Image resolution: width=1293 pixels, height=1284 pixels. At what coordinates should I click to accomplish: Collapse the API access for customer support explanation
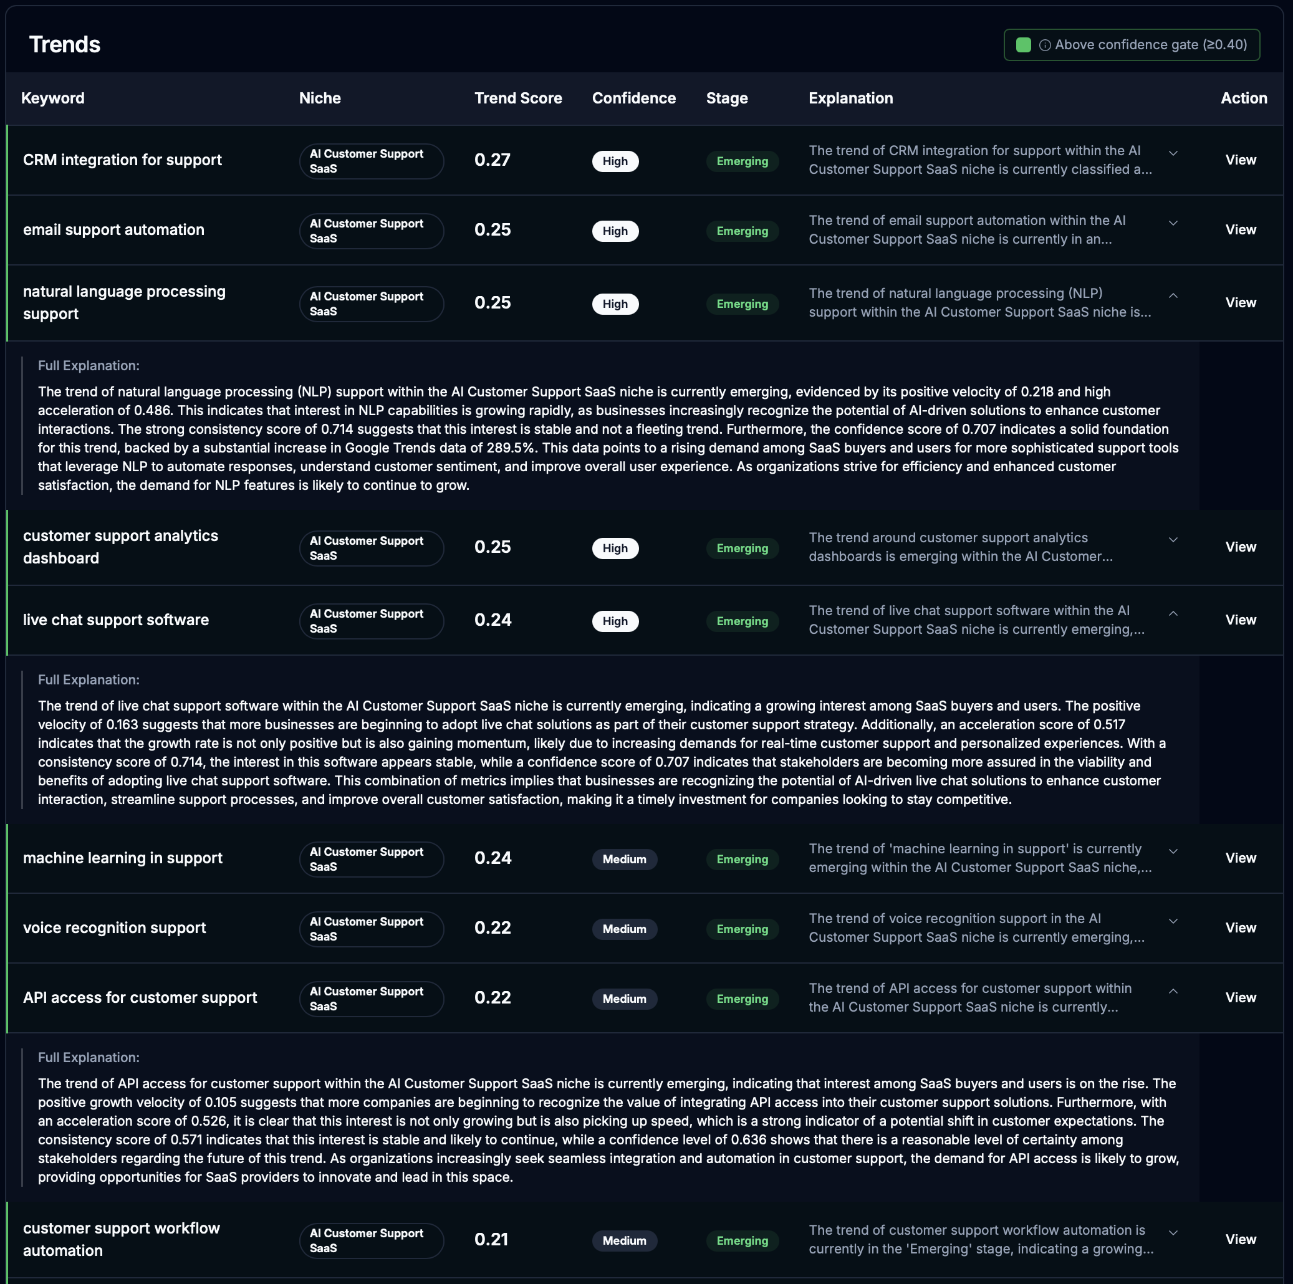coord(1173,990)
